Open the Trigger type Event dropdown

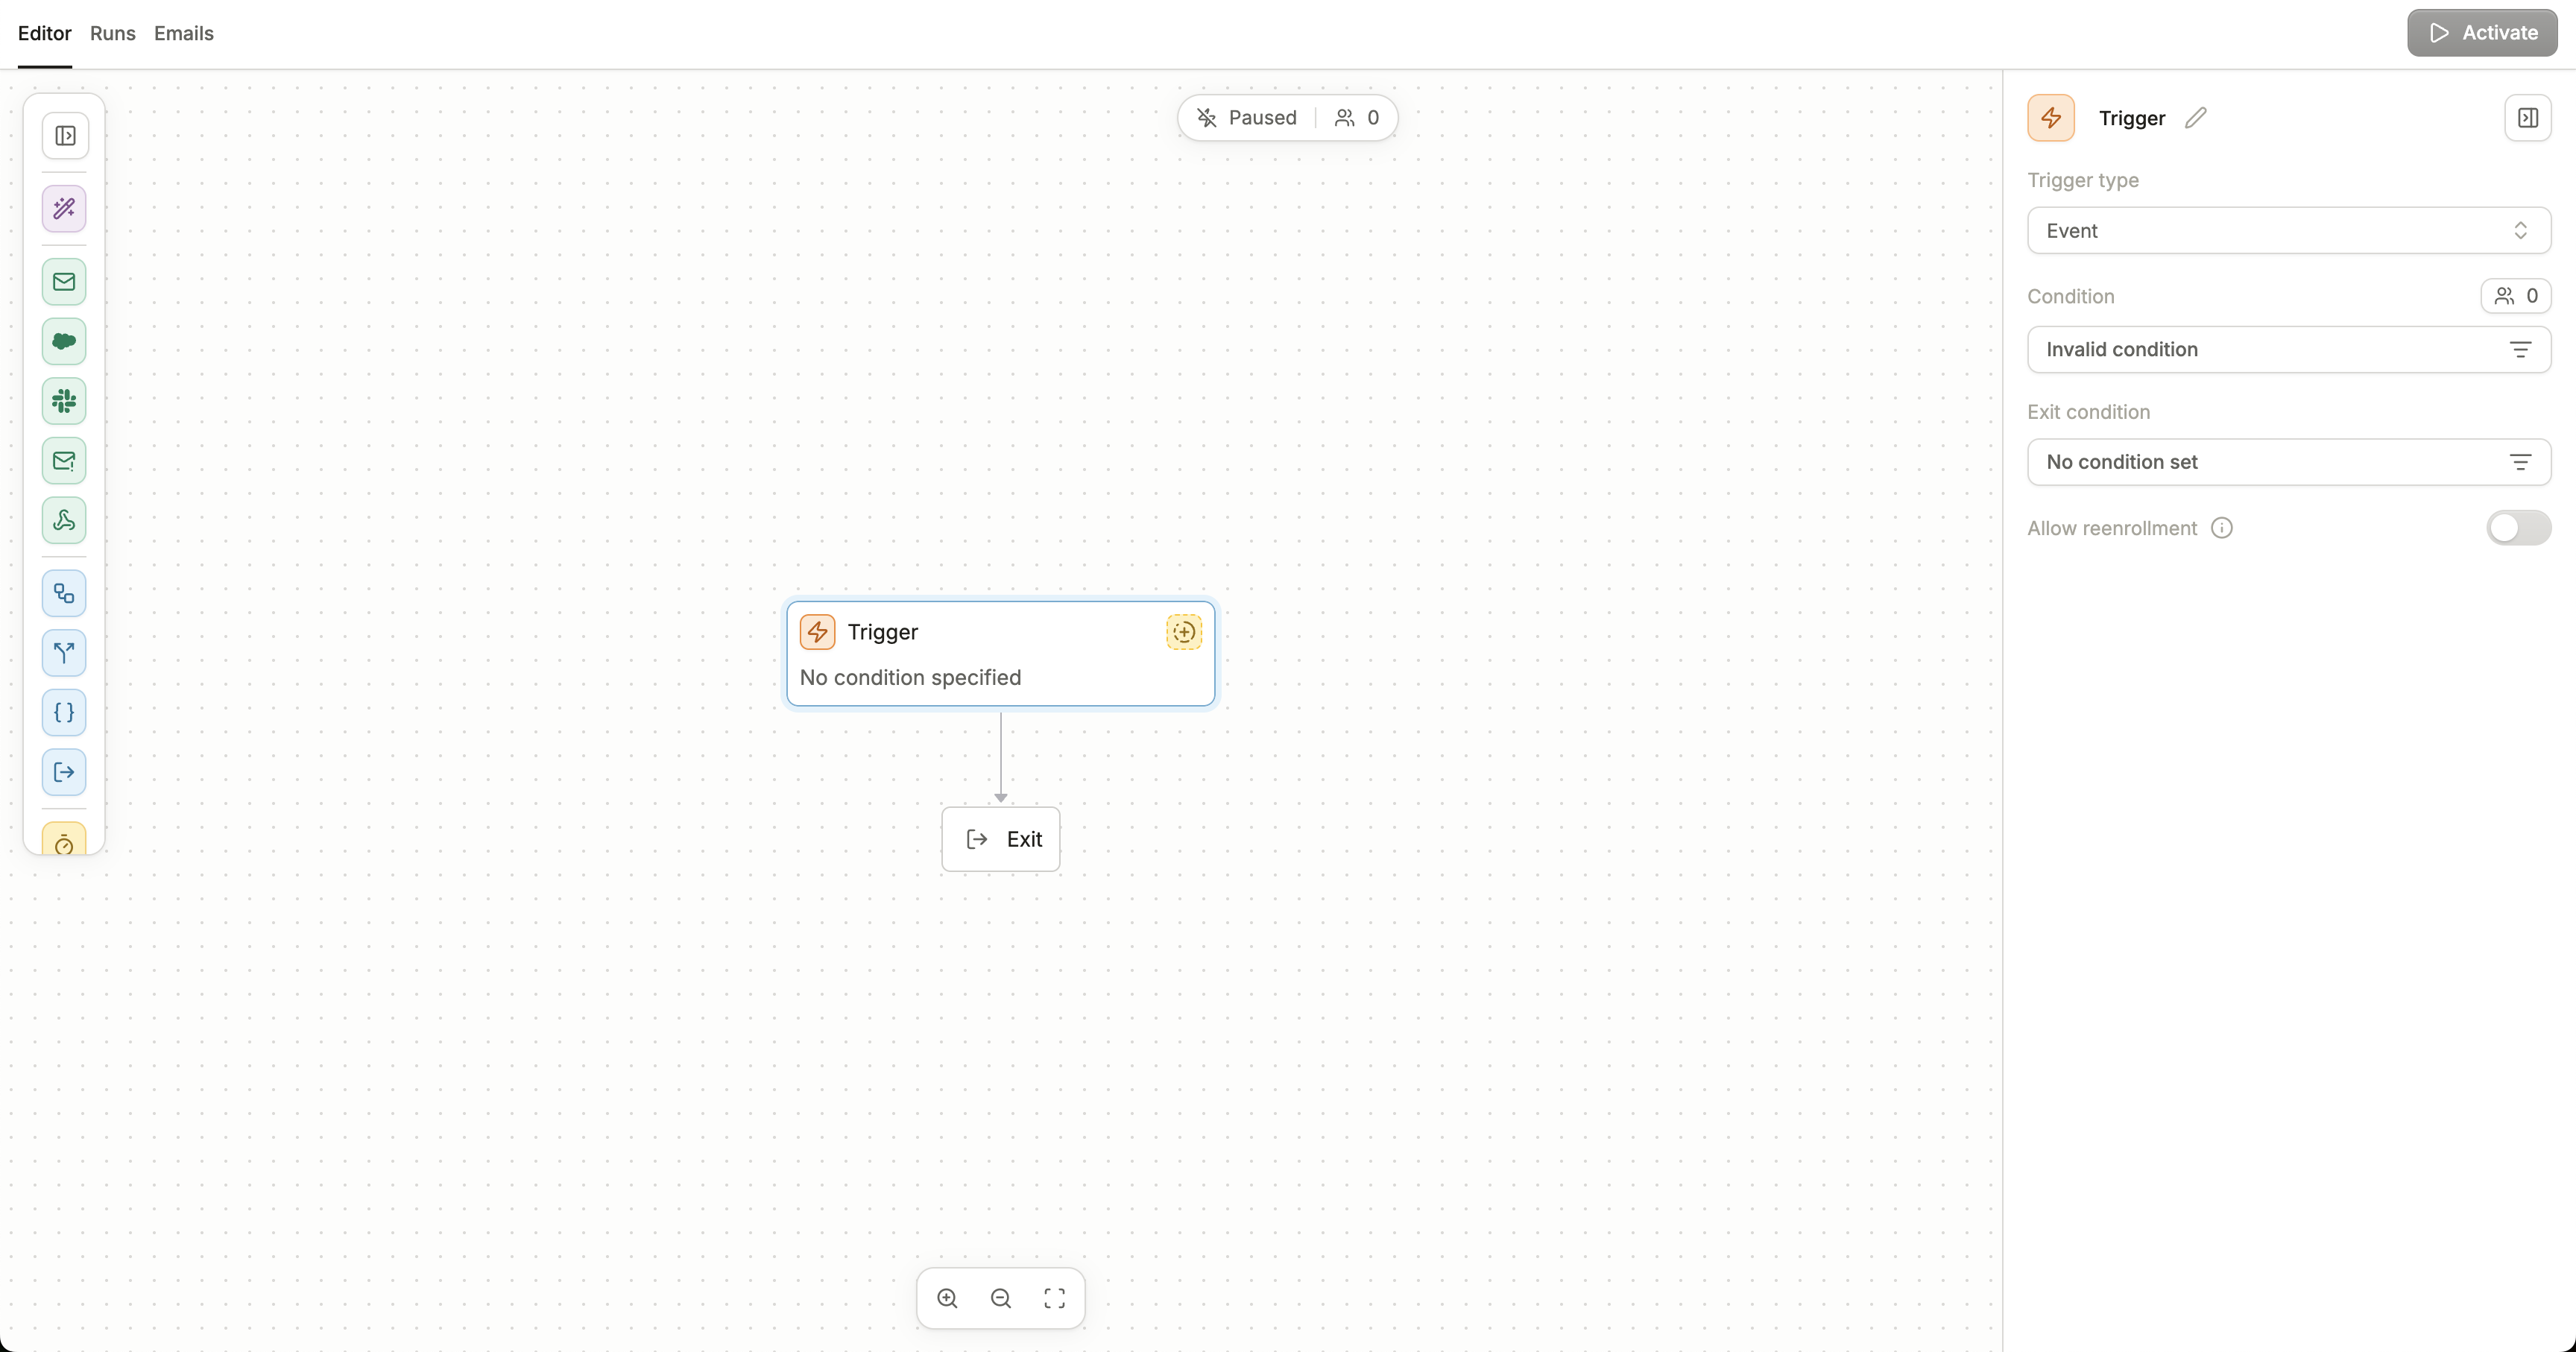tap(2288, 230)
